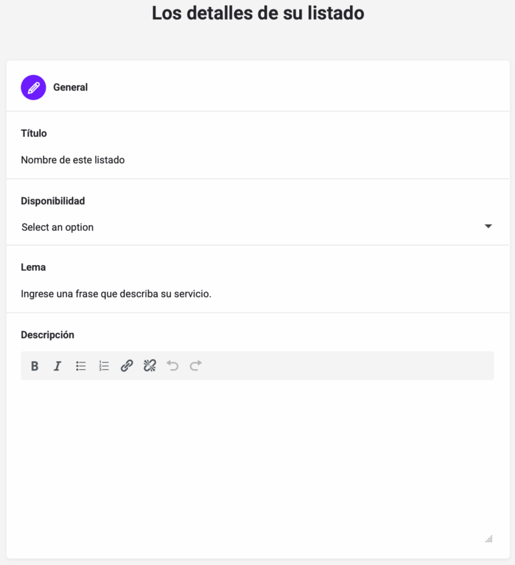Click the remove link icon
Screen dimensions: 515x565
pyautogui.click(x=150, y=366)
